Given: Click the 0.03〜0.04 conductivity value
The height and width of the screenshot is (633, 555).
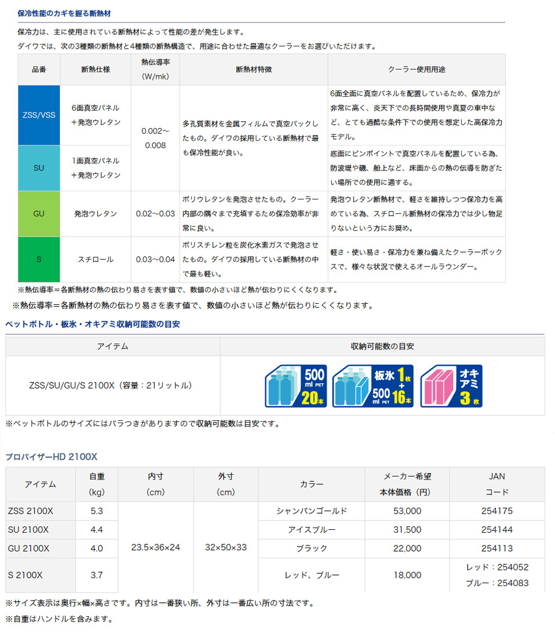Looking at the screenshot, I should [155, 259].
